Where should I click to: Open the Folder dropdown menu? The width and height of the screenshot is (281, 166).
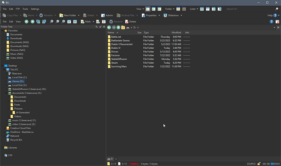point(170,9)
